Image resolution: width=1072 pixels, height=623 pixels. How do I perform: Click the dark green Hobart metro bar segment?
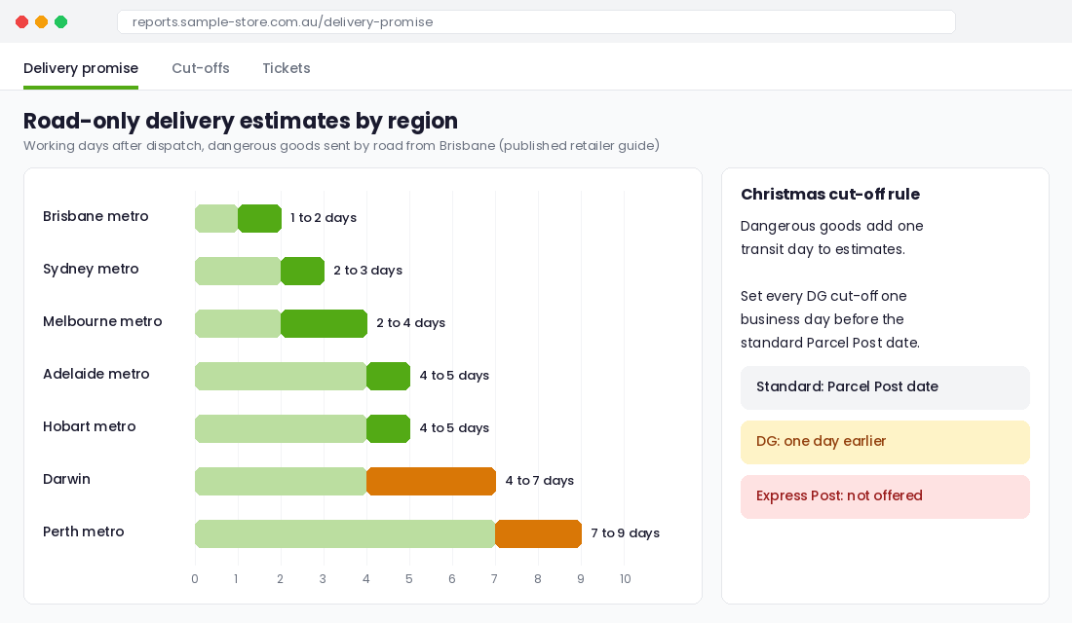tap(388, 429)
